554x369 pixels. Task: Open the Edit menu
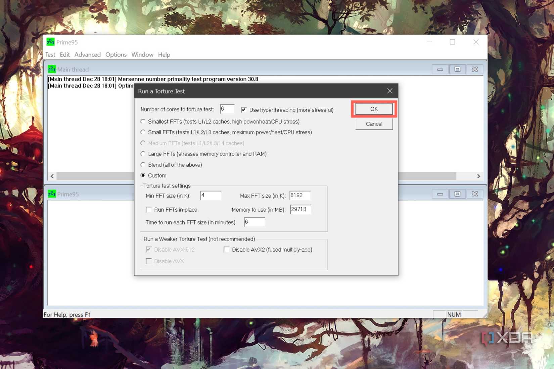click(64, 55)
